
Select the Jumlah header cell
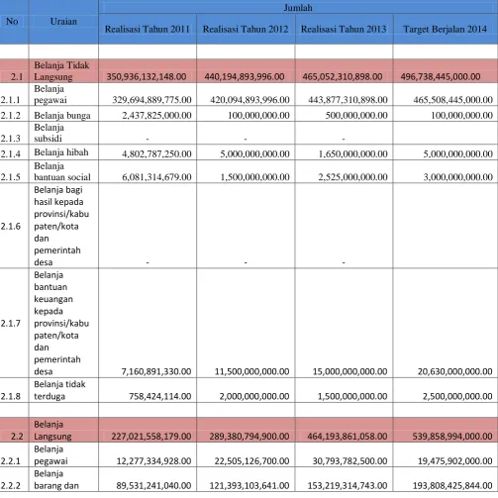pos(298,7)
